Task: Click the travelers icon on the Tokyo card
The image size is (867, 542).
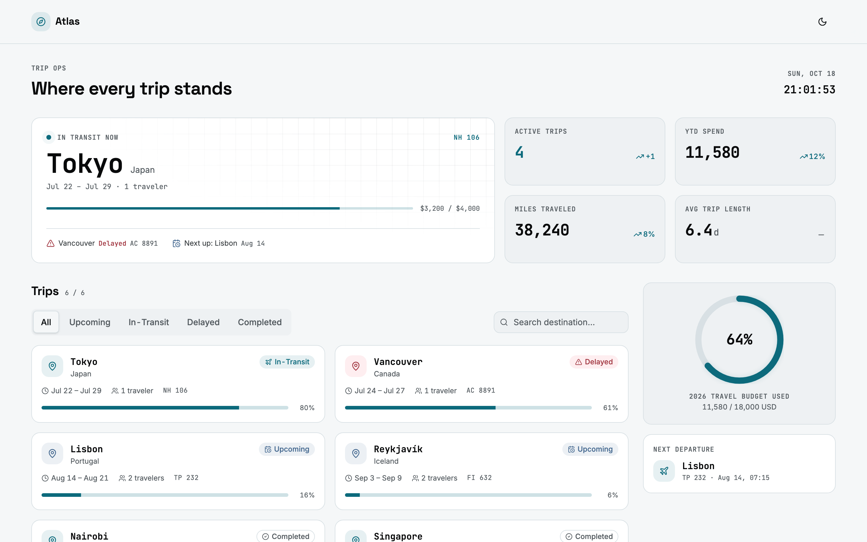Action: click(115, 391)
